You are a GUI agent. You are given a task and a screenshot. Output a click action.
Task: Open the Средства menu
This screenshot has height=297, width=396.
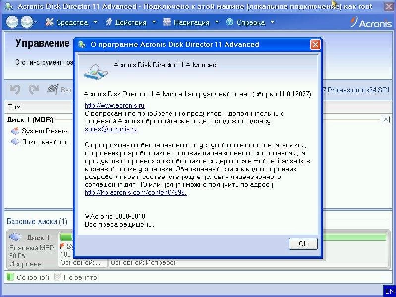pos(72,22)
